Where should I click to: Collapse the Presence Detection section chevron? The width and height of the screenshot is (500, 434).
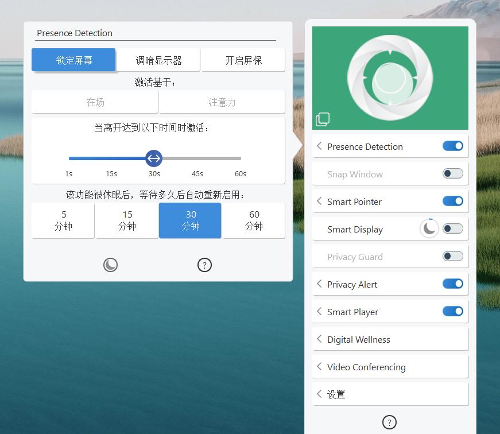point(319,146)
